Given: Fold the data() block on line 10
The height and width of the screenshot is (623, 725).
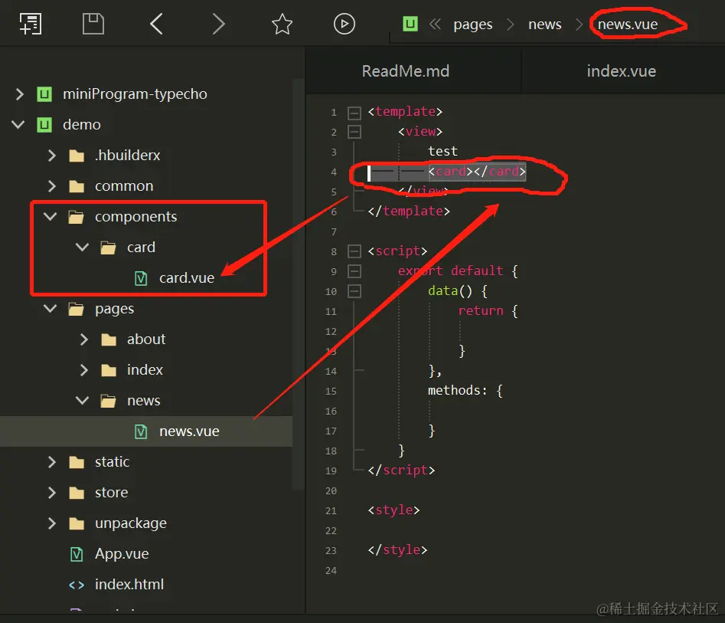Looking at the screenshot, I should 354,291.
